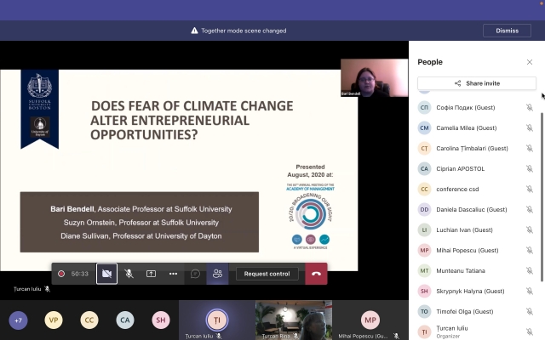Click muted mic icon for Daniela Dascaliuc
The width and height of the screenshot is (545, 340).
point(530,210)
